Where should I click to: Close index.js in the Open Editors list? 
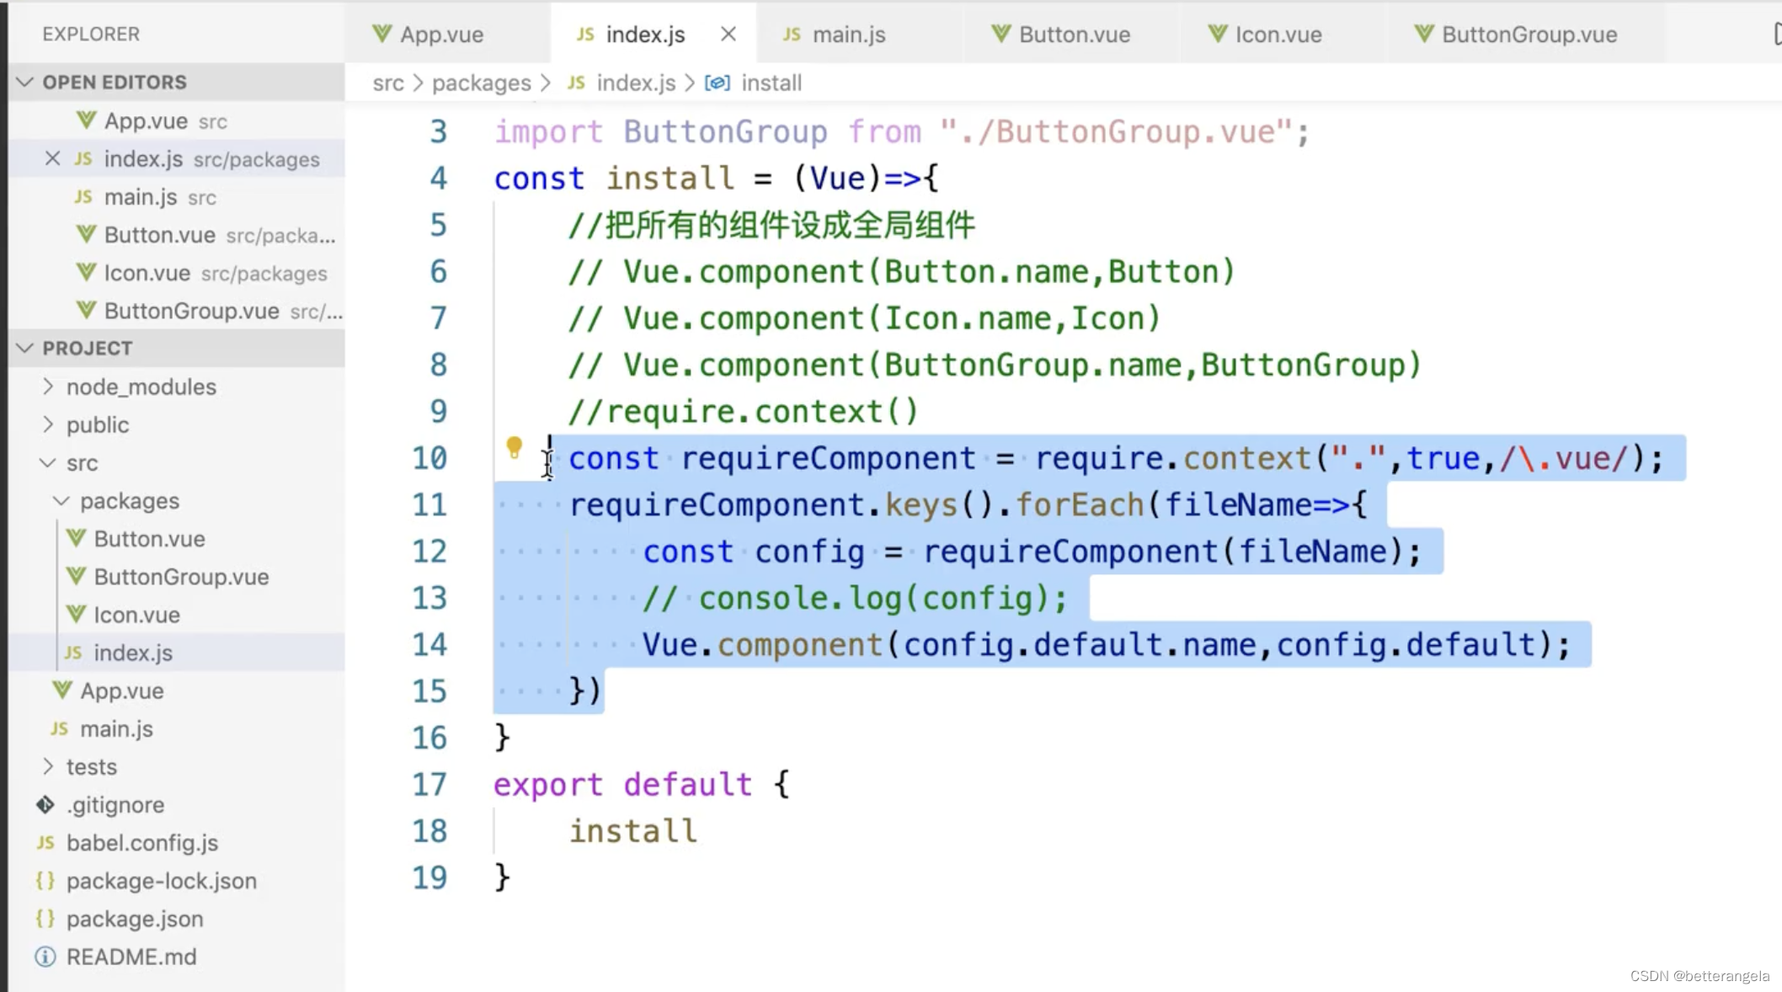[52, 159]
